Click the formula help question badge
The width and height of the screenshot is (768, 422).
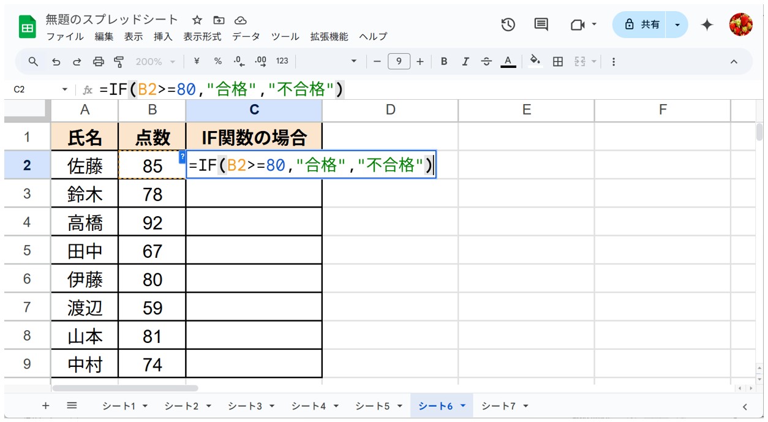click(x=182, y=157)
